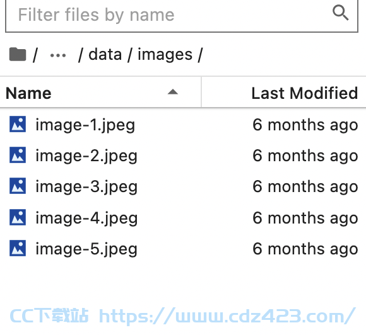
Task: Click the image-3.jpeg file icon
Action: click(18, 186)
